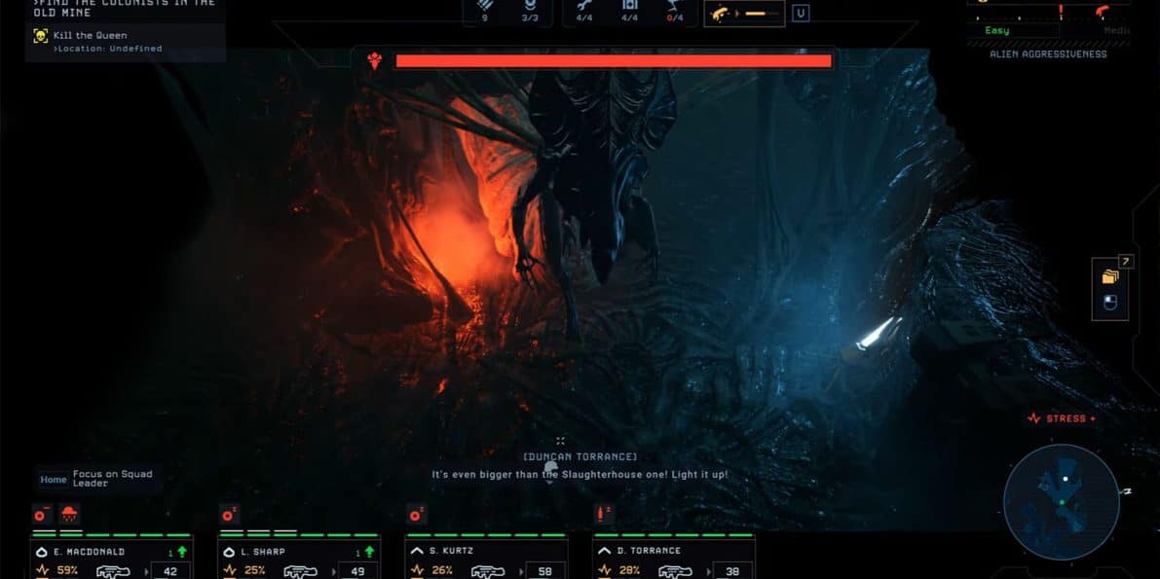Click Torrance's 28% stress value
This screenshot has height=579, width=1160.
pyautogui.click(x=629, y=570)
